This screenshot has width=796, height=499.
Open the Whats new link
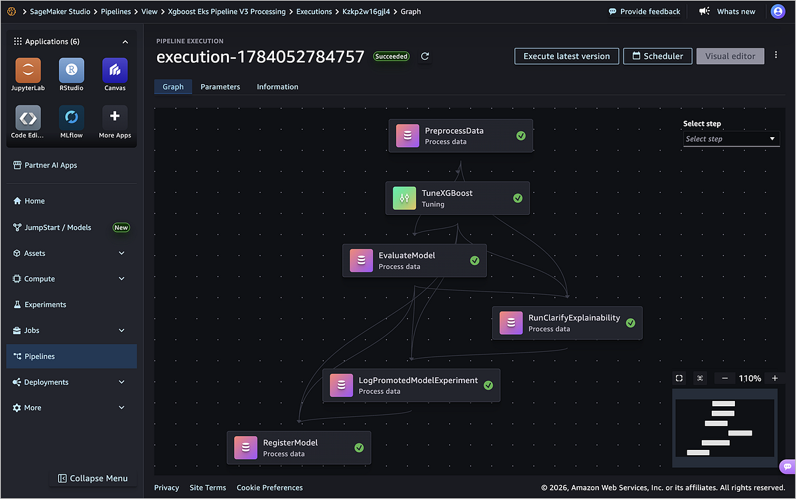[x=728, y=11]
